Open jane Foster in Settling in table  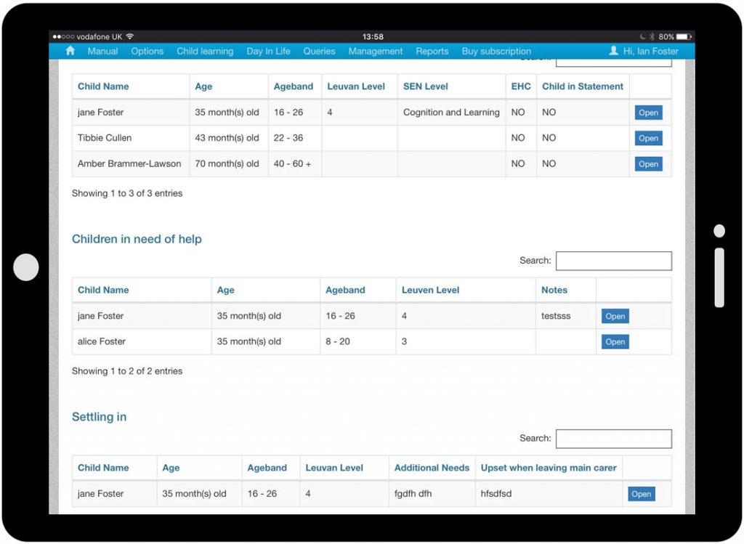pos(641,494)
